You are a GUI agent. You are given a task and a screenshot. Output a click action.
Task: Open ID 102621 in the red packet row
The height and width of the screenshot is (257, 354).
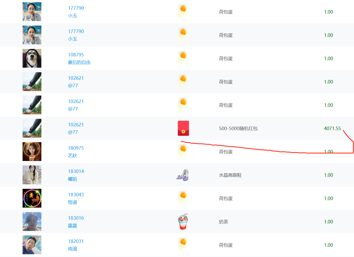(x=76, y=125)
